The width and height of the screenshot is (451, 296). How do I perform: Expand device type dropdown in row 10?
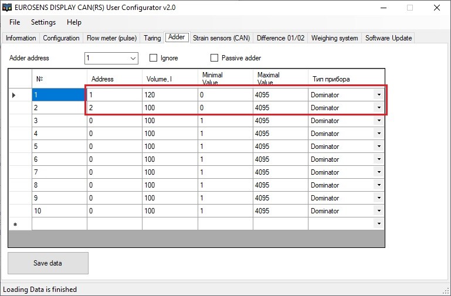tap(379, 211)
